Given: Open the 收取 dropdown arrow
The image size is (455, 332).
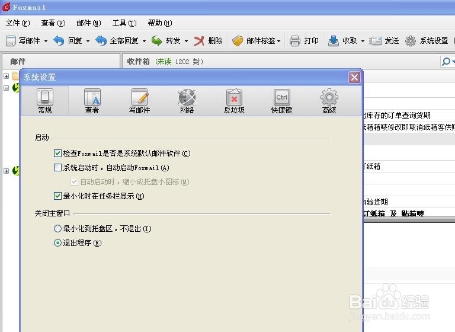Looking at the screenshot, I should 363,41.
